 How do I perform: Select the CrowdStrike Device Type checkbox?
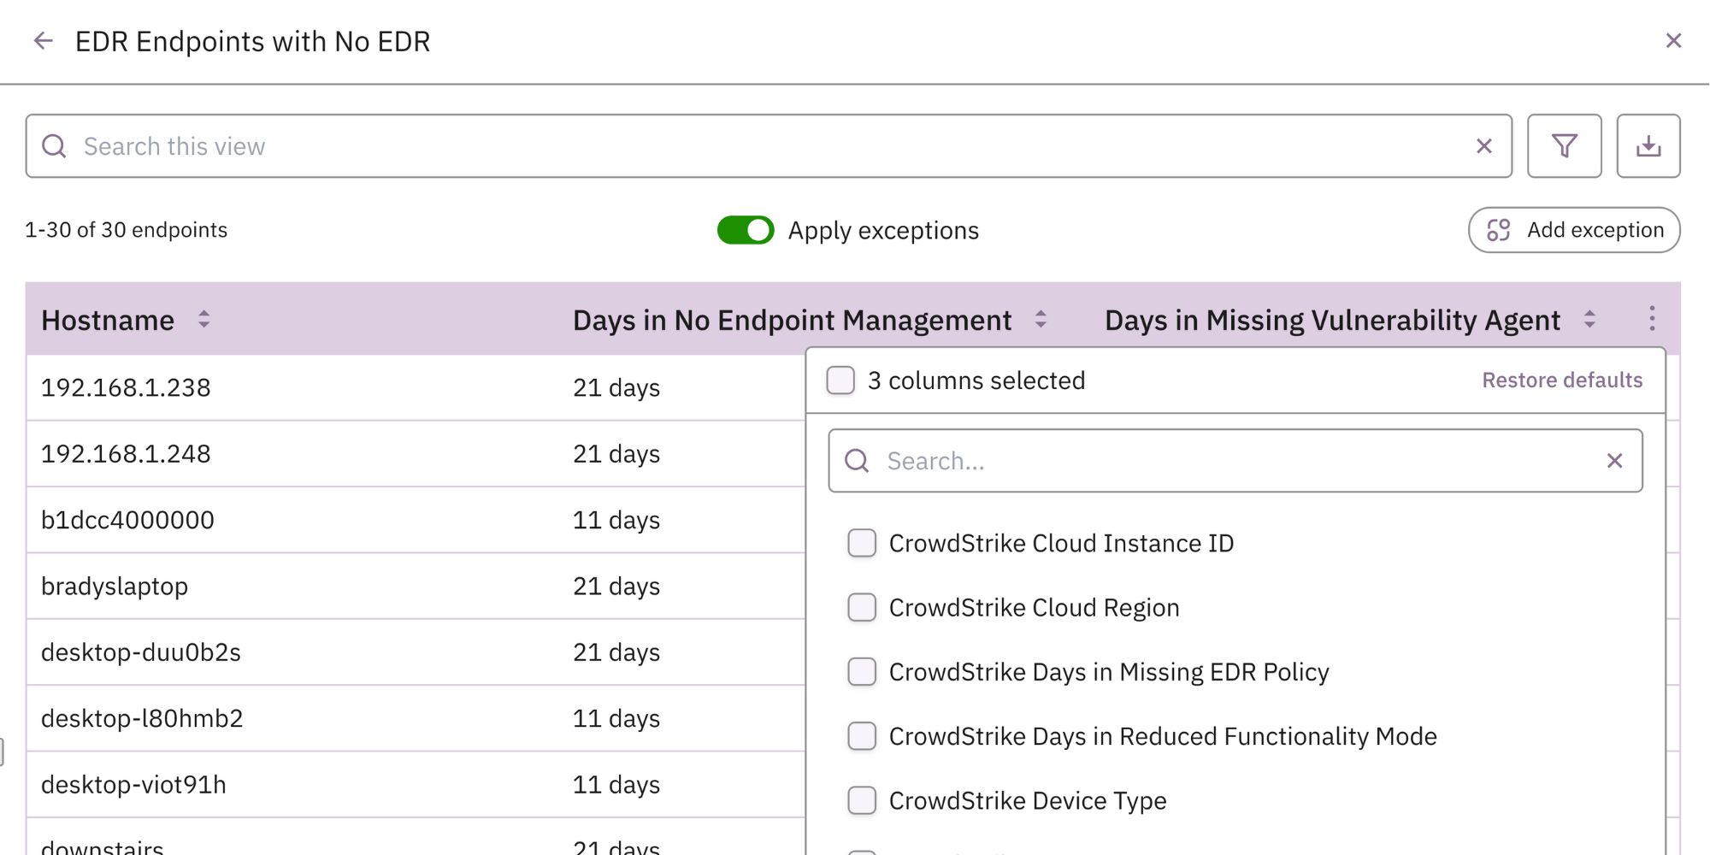click(861, 800)
